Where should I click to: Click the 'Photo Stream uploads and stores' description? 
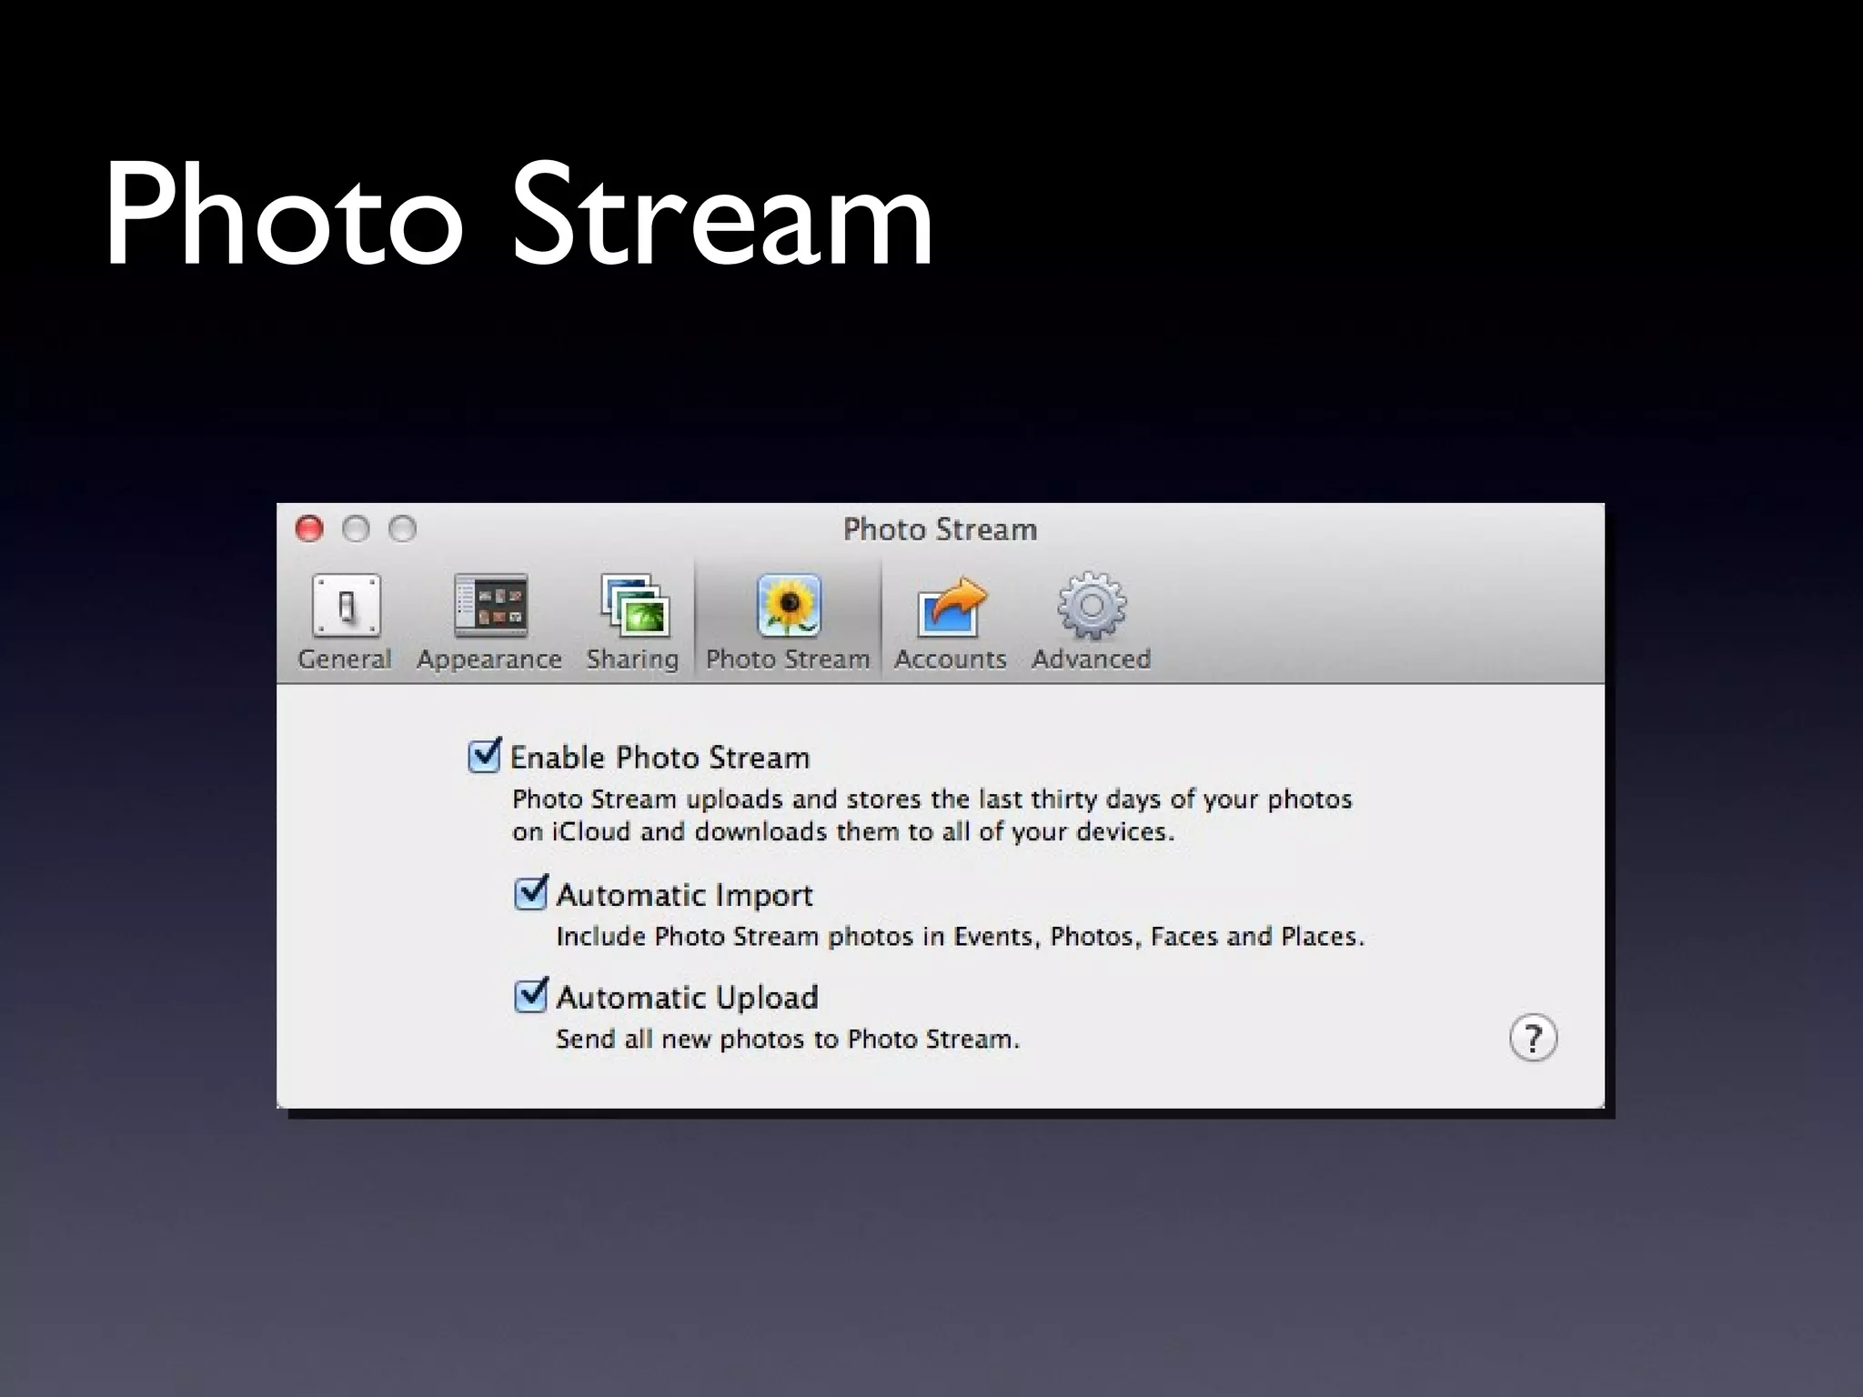coord(931,815)
